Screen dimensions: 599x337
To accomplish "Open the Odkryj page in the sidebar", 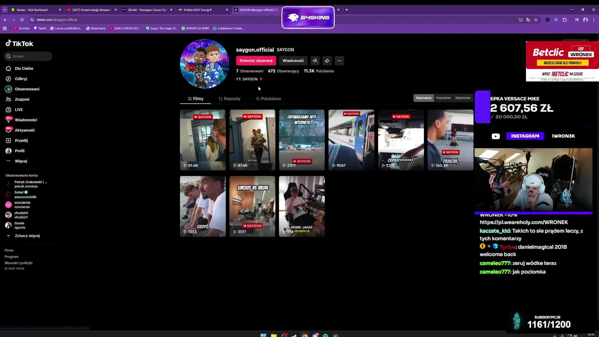I will (x=17, y=79).
